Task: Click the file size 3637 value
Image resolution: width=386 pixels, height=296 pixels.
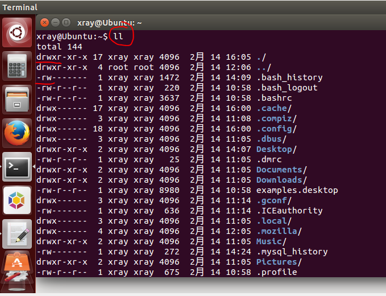Action: pyautogui.click(x=169, y=98)
